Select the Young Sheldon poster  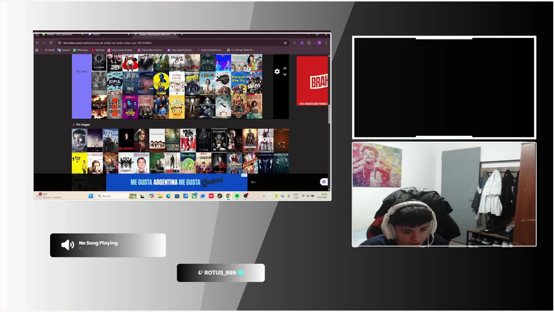click(142, 163)
